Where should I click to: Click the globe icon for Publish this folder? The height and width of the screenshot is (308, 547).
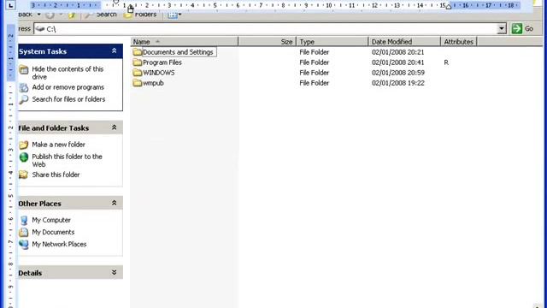tap(24, 157)
